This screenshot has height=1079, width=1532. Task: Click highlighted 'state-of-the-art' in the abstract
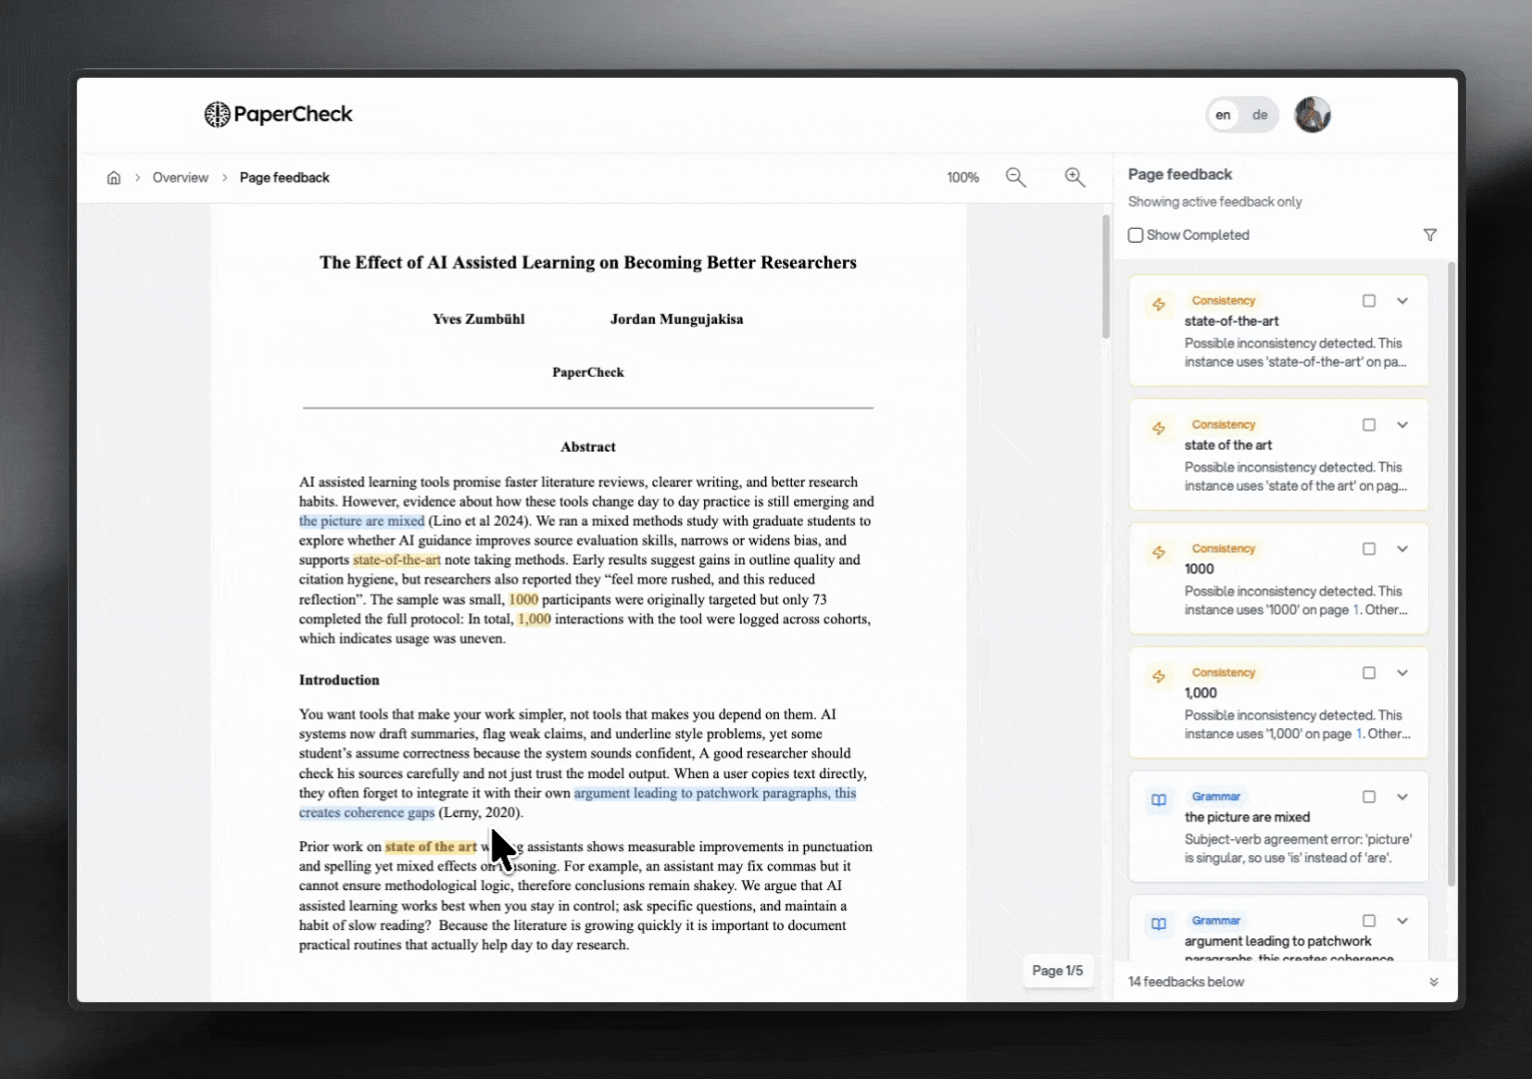tap(396, 559)
